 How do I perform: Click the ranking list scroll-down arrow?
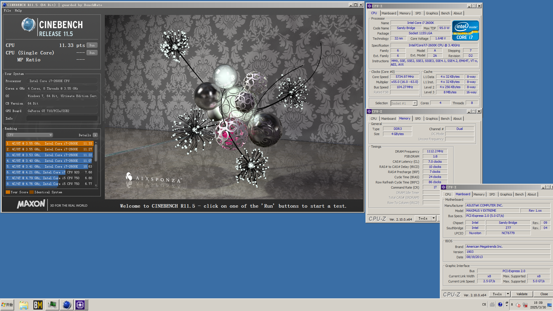coord(96,186)
